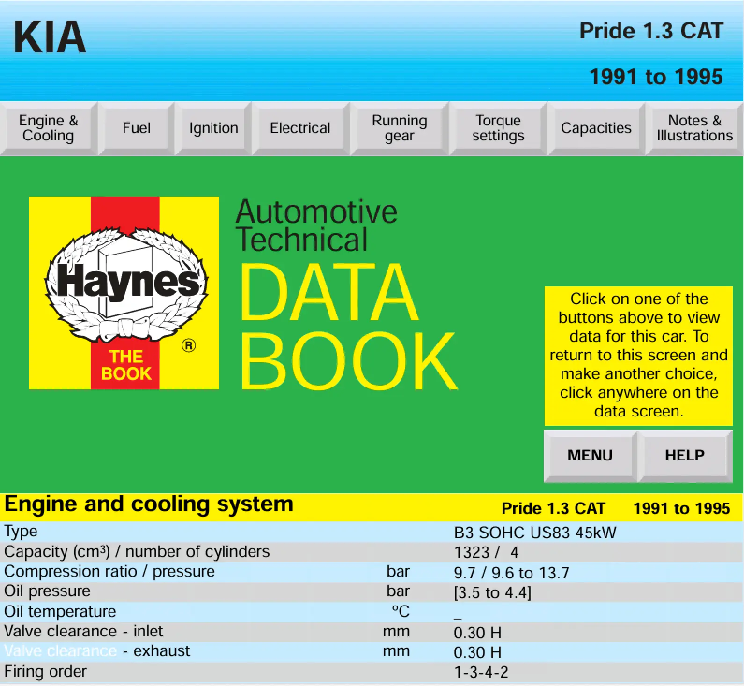Open the Engine & Cooling data tab
Image resolution: width=744 pixels, height=686 pixels.
coord(48,128)
